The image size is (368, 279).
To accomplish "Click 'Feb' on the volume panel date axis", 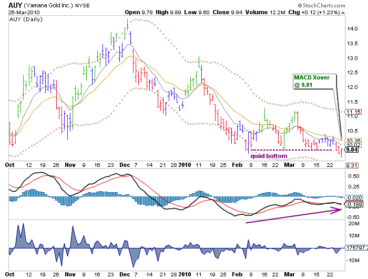I will point(237,274).
